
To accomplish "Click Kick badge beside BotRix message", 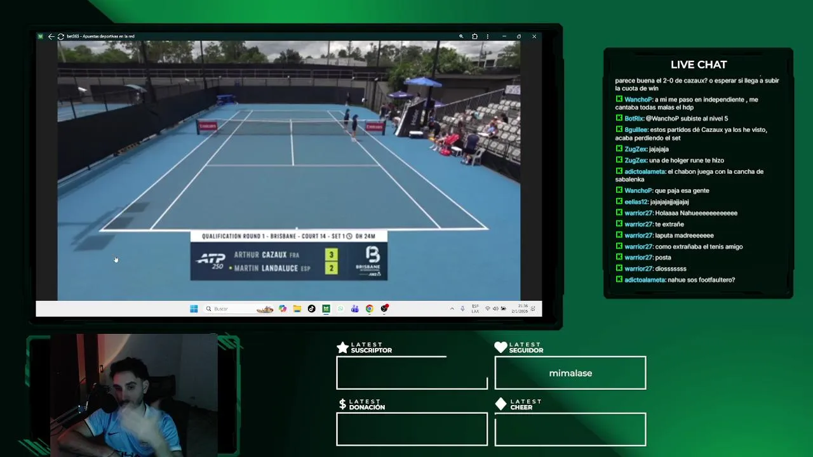I will click(x=619, y=118).
